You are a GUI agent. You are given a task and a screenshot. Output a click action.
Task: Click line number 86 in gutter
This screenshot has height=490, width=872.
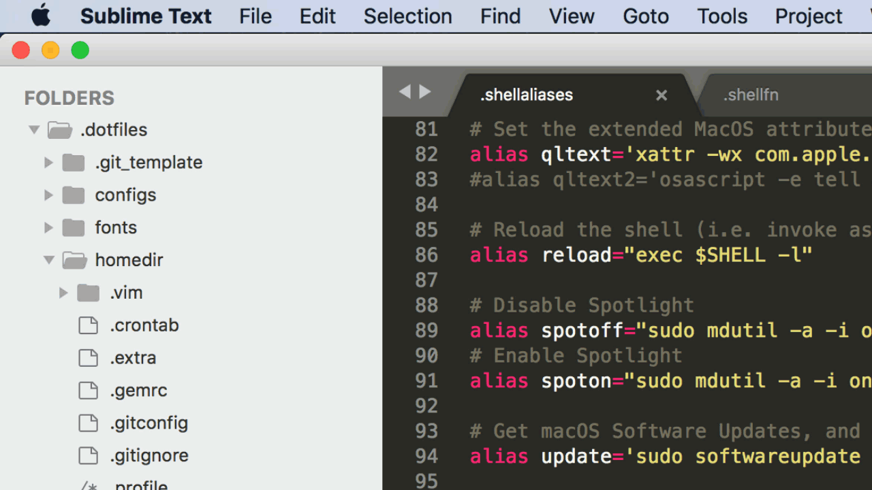426,255
